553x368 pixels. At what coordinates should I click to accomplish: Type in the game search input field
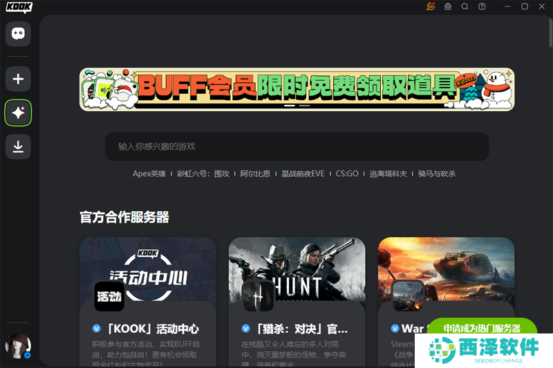pyautogui.click(x=297, y=146)
